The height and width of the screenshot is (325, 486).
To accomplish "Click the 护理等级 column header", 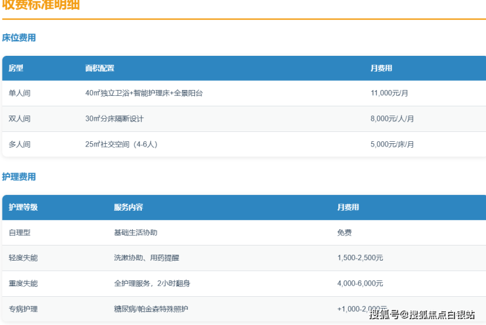I will click(x=23, y=207).
